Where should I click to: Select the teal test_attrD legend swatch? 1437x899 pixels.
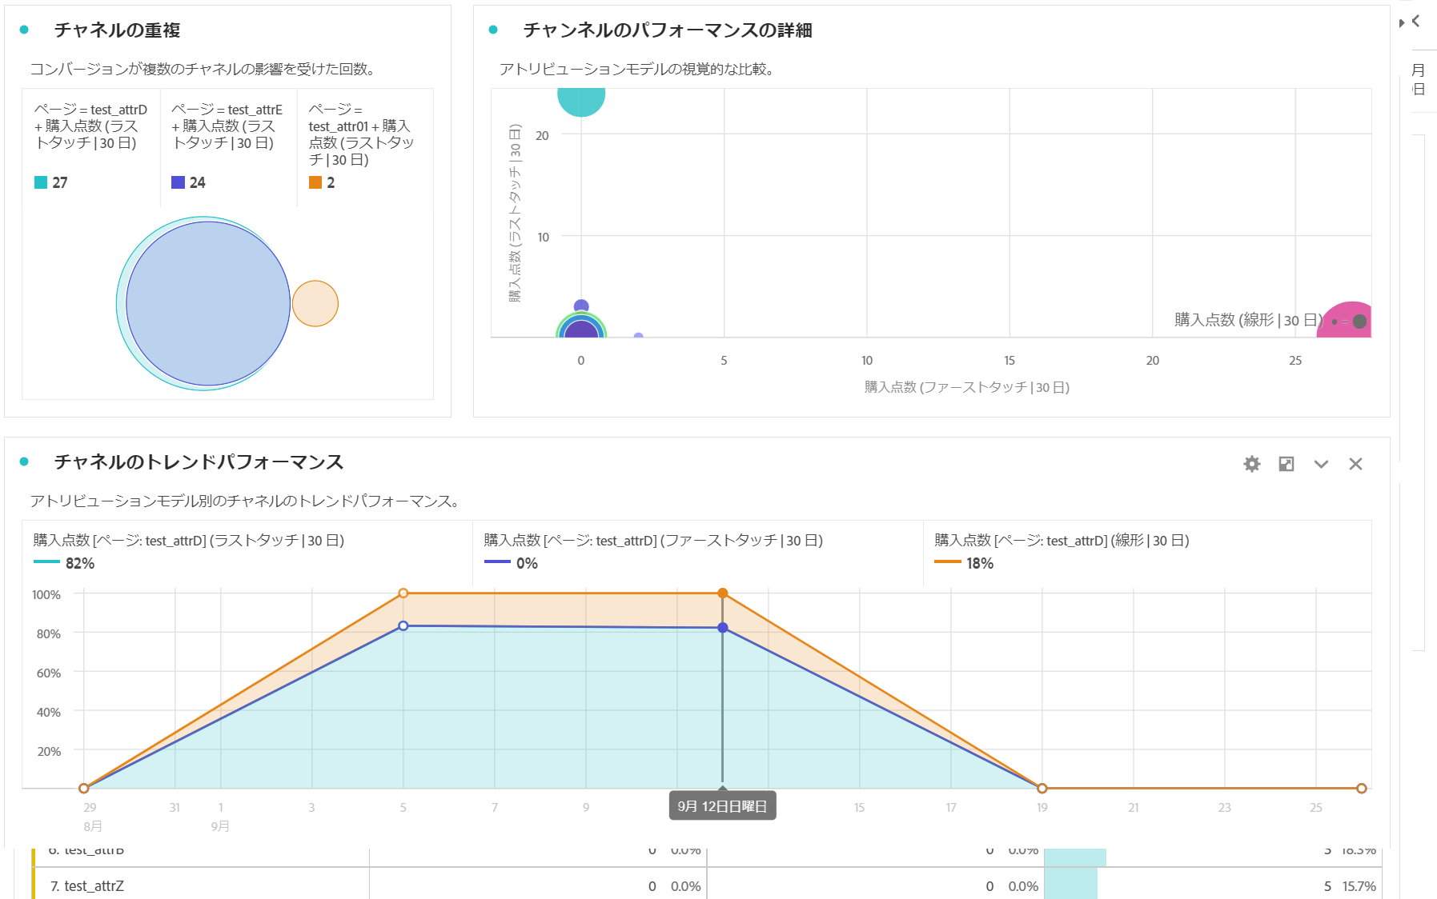point(41,182)
